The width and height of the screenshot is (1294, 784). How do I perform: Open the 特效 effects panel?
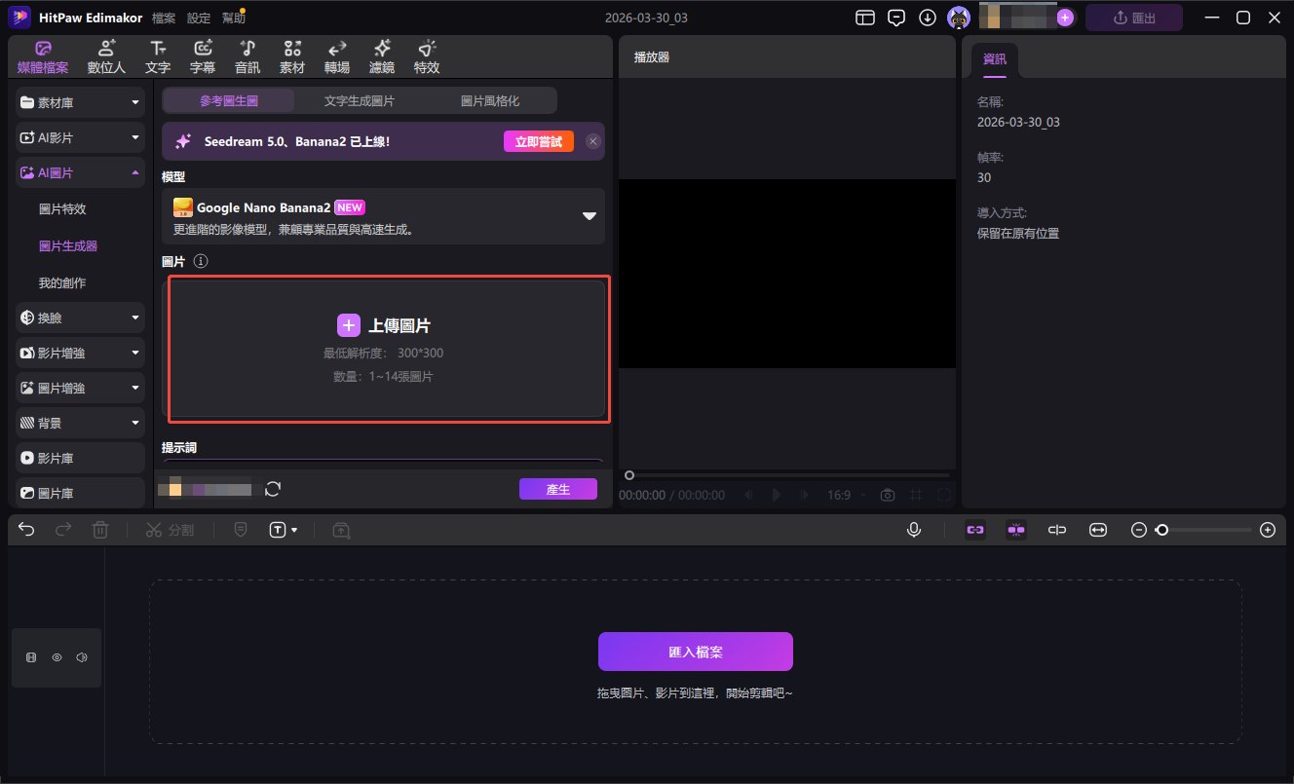tap(426, 56)
